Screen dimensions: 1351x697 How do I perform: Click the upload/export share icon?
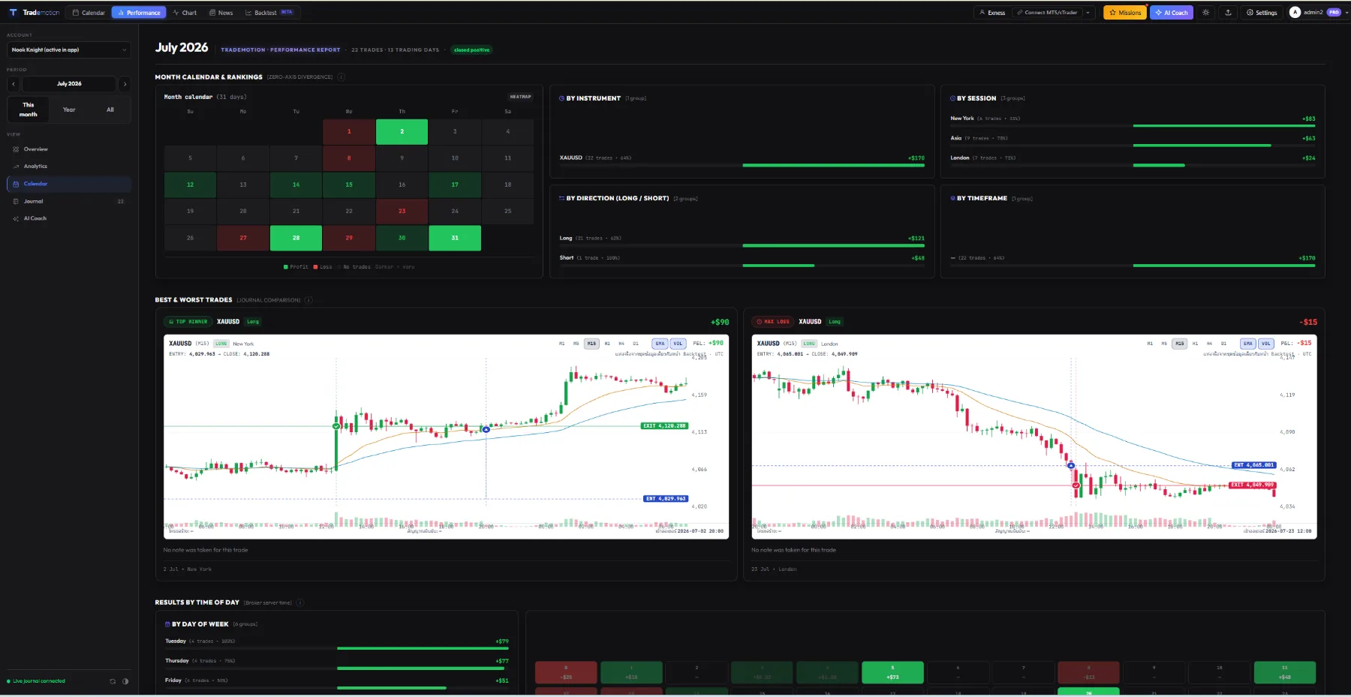tap(1228, 13)
